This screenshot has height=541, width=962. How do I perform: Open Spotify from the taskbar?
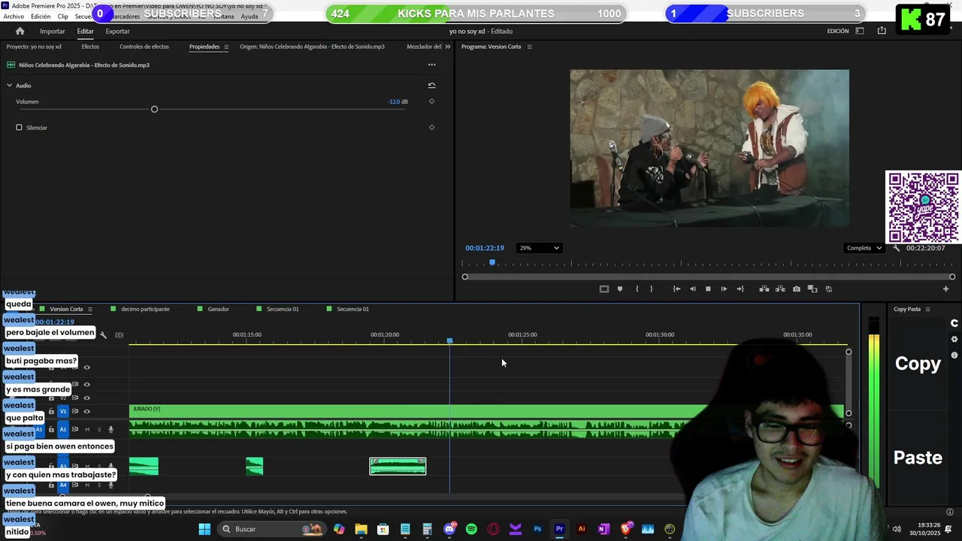click(x=471, y=529)
